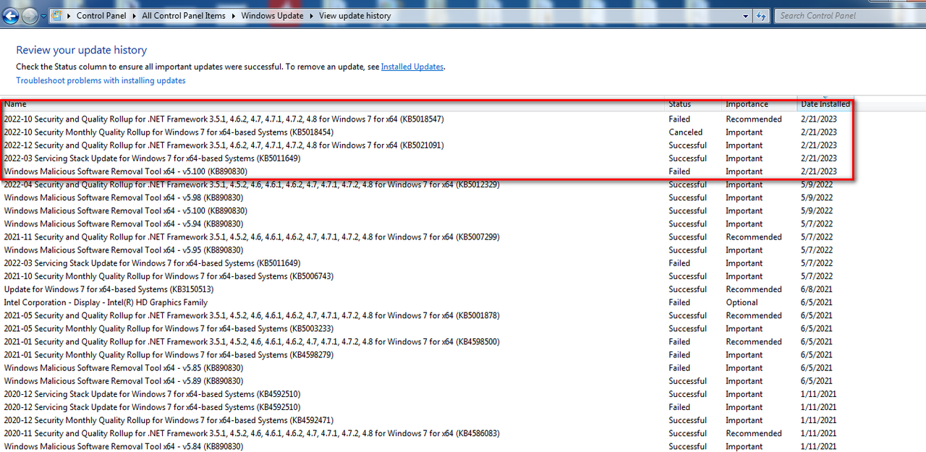
Task: Click the 6/8/2021 date installed cell
Action: 816,289
